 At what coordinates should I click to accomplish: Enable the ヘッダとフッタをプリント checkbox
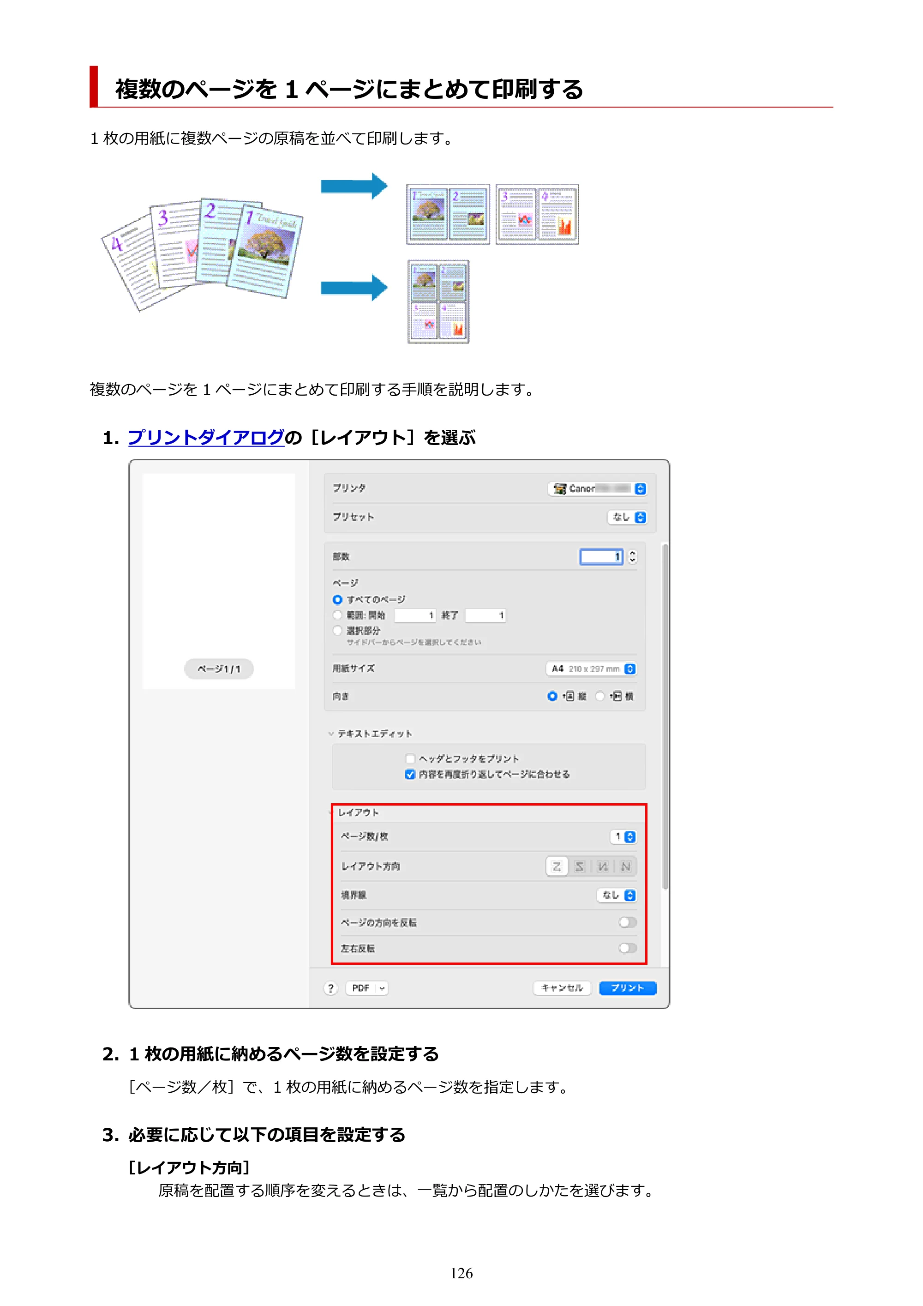pyautogui.click(x=410, y=758)
